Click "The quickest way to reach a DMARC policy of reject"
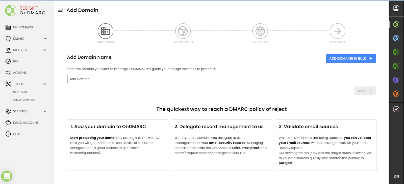404x184 pixels. [221, 109]
